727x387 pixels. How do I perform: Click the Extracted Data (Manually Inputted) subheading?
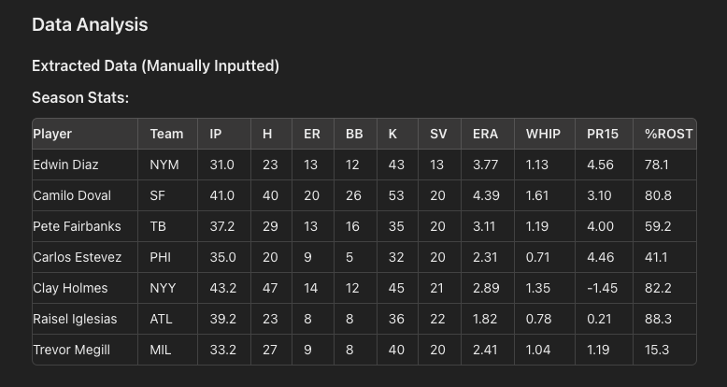click(x=155, y=65)
